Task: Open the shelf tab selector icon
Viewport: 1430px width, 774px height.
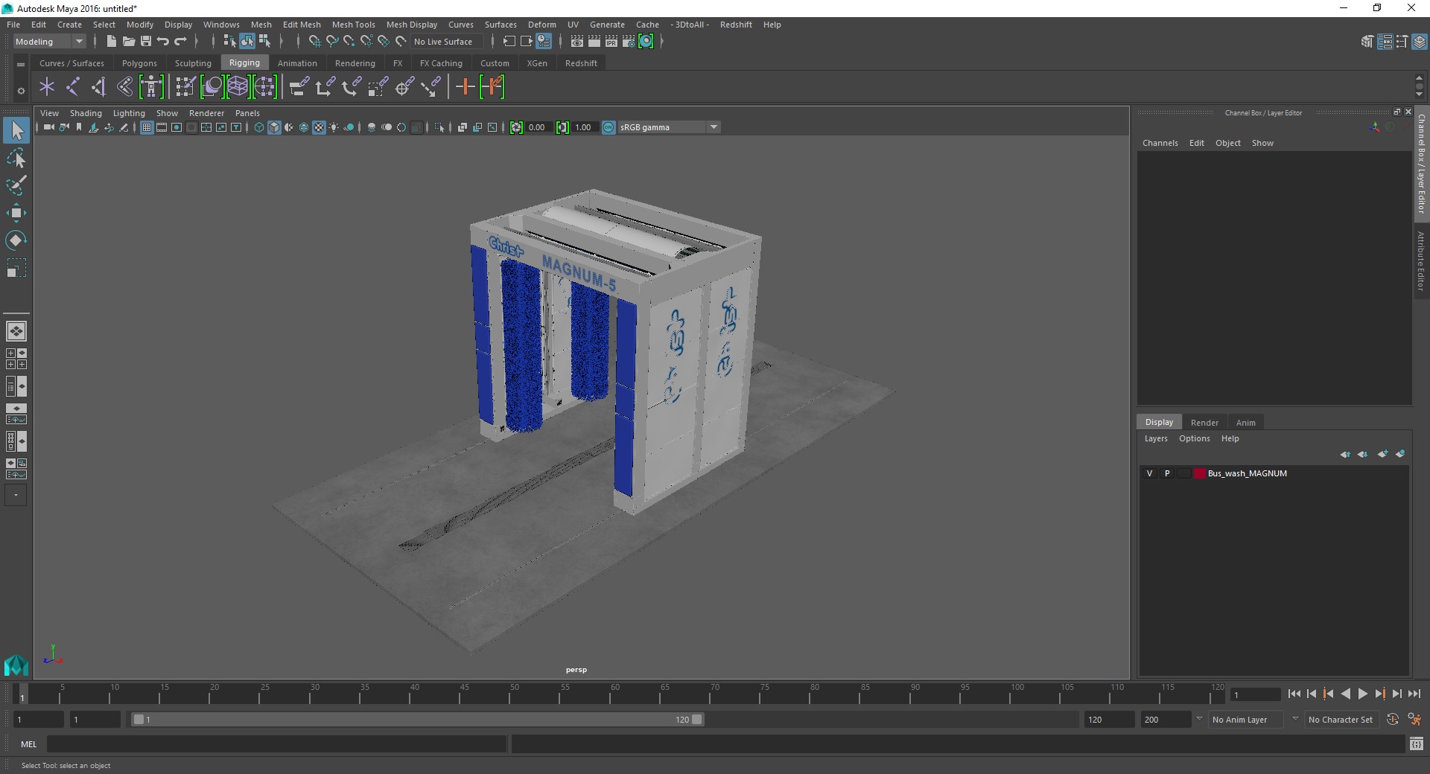Action: tap(21, 65)
